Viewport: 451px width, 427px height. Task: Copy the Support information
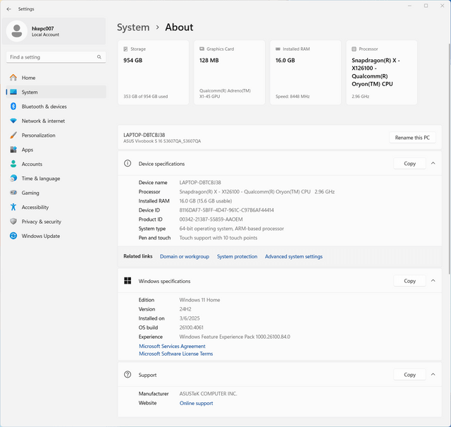(x=409, y=375)
